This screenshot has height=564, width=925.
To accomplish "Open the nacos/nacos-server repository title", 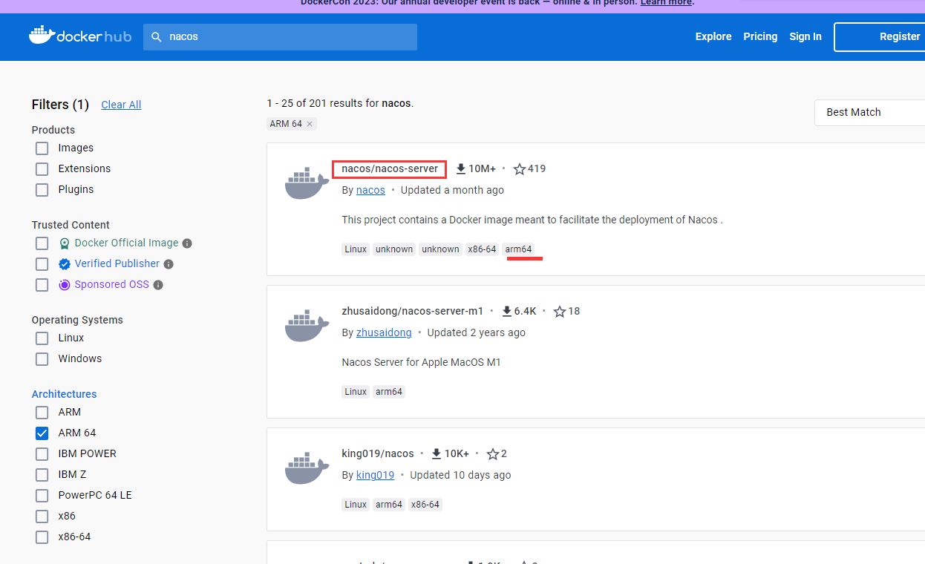I will click(390, 168).
